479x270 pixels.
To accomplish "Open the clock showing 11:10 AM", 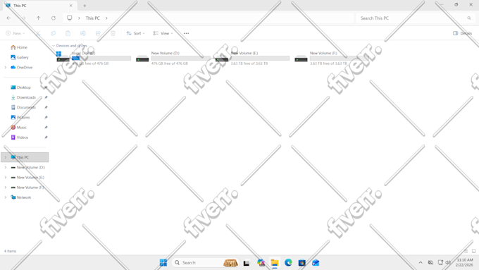I will tap(464, 263).
